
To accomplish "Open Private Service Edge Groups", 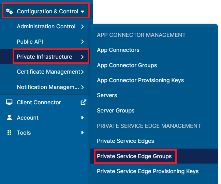I will 134,156.
